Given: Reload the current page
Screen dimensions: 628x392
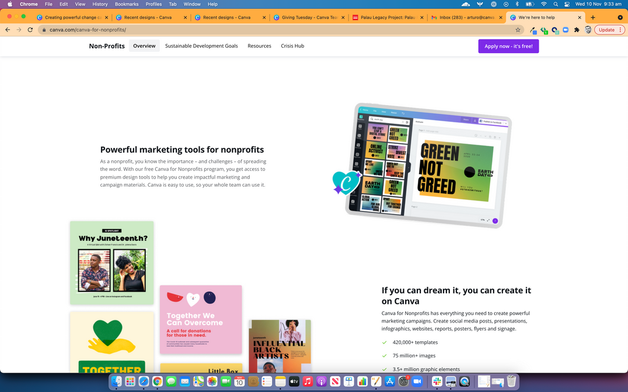Looking at the screenshot, I should pyautogui.click(x=30, y=30).
